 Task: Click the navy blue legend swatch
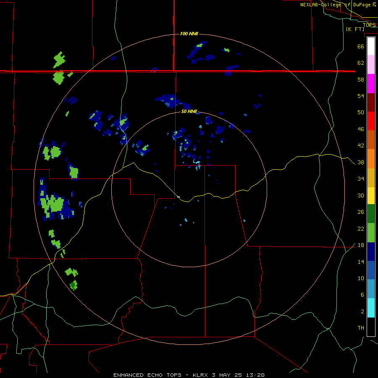coord(371,252)
